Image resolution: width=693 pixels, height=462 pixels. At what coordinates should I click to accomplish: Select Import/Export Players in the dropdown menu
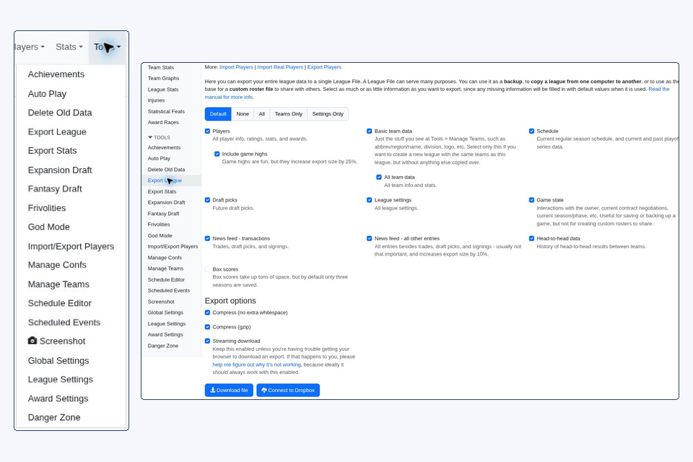click(x=71, y=246)
